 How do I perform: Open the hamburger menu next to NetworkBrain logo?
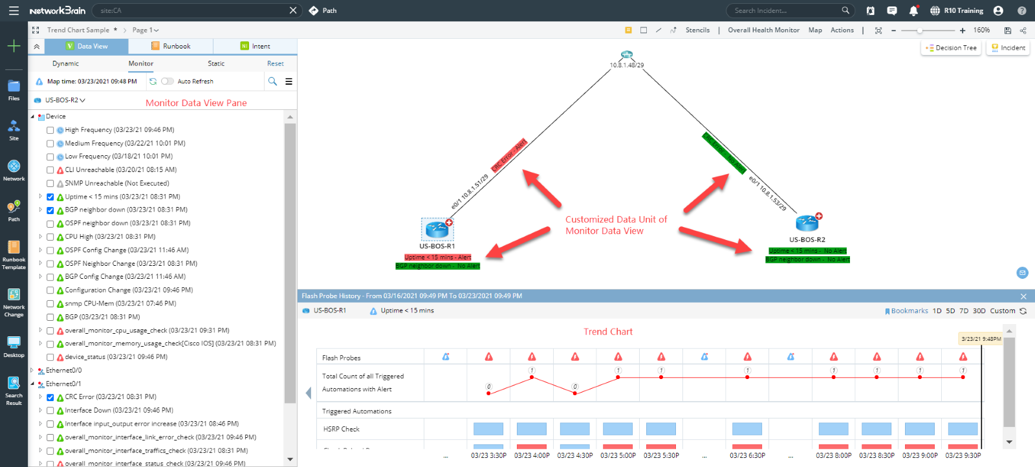(x=14, y=10)
